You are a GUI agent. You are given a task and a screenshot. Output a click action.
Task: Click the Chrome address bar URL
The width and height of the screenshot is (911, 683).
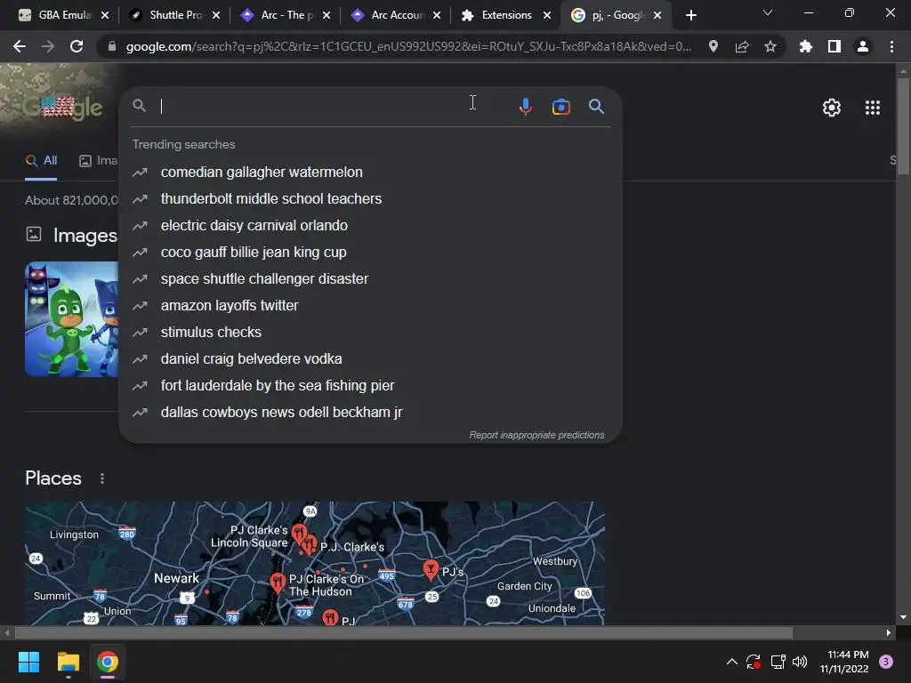[x=408, y=46]
